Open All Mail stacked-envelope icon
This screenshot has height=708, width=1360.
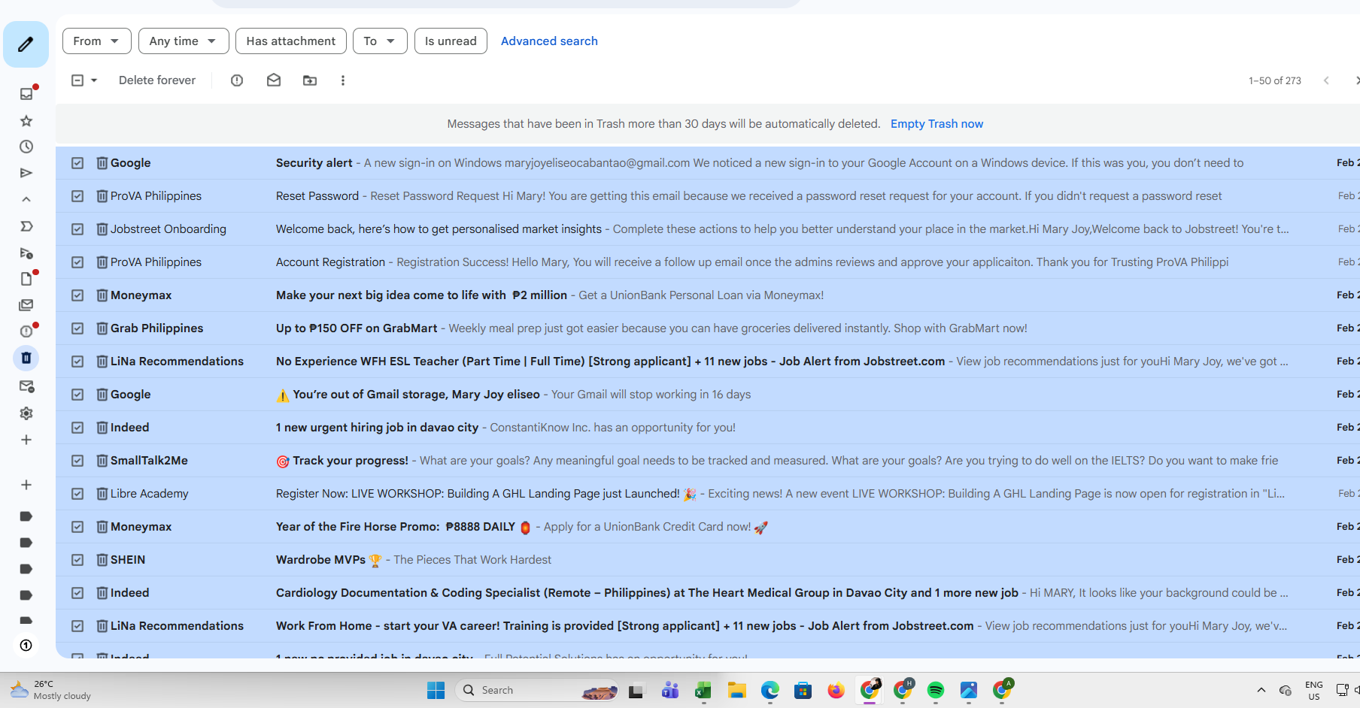[26, 305]
